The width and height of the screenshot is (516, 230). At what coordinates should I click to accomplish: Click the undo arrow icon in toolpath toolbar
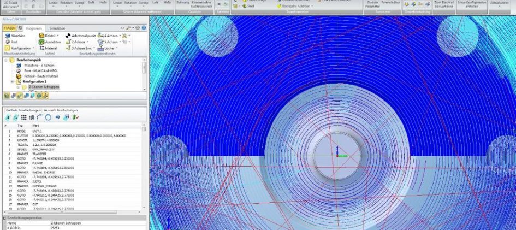(57, 117)
